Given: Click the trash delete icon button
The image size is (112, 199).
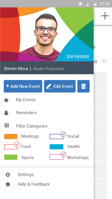Looking at the screenshot, I should point(83,86).
